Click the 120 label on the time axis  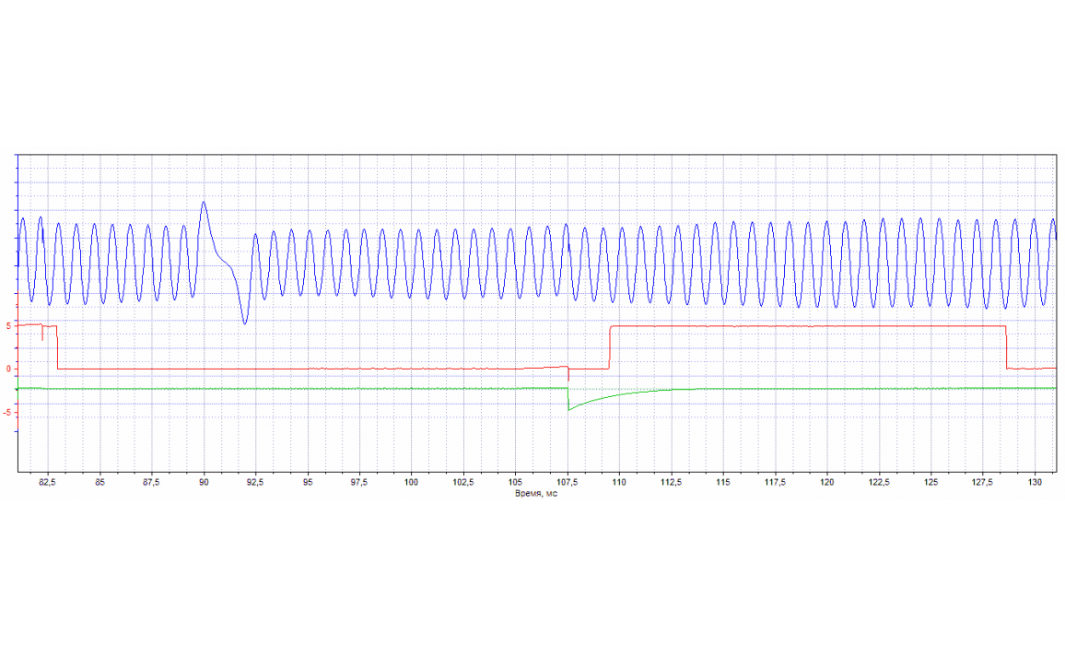[827, 483]
